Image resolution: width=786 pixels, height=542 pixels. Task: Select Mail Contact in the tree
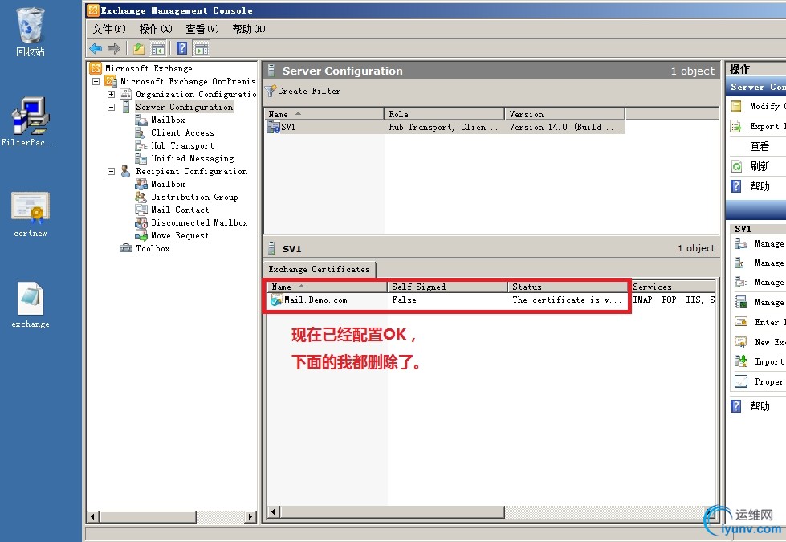[180, 210]
